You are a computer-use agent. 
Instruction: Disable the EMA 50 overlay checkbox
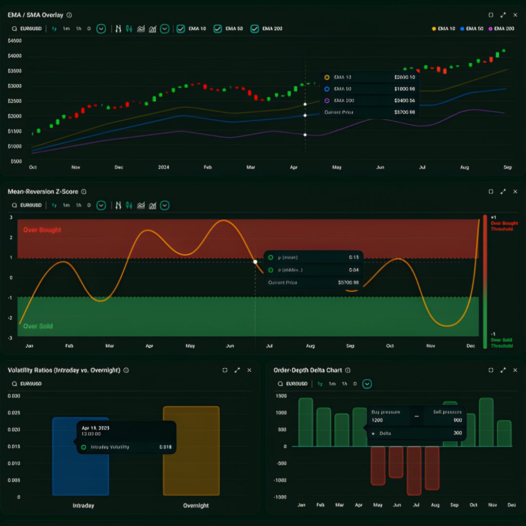[217, 28]
